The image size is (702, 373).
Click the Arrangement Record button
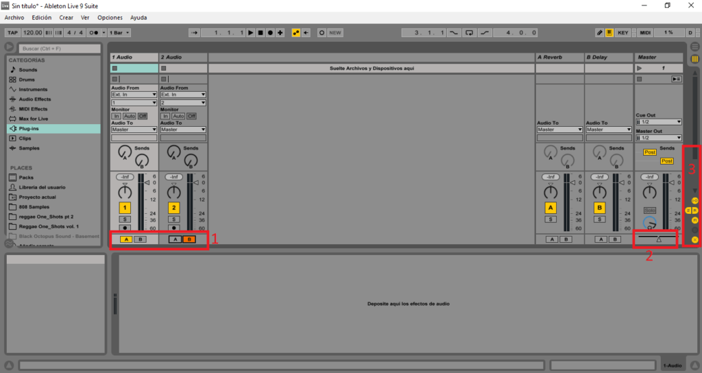(x=270, y=32)
